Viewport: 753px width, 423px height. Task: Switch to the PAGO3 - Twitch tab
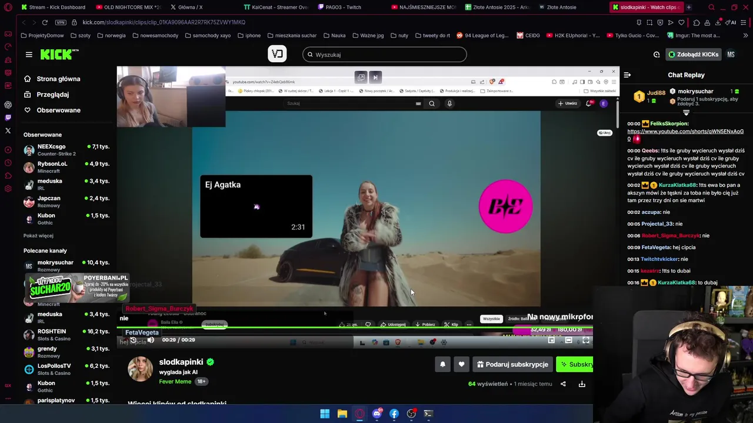coord(339,7)
